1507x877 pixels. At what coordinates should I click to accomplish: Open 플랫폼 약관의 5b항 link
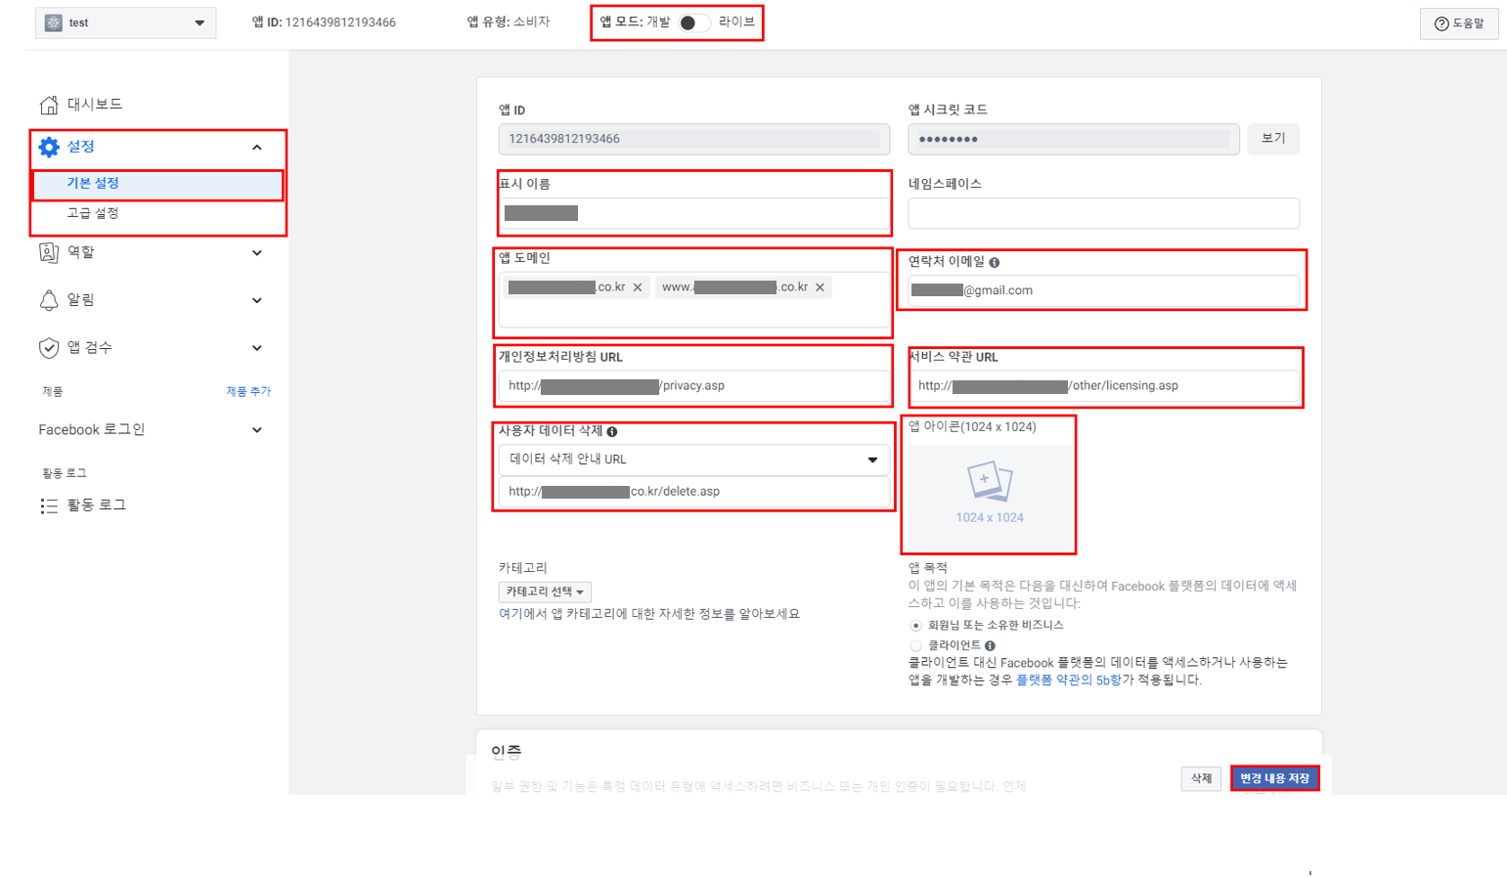1069,680
